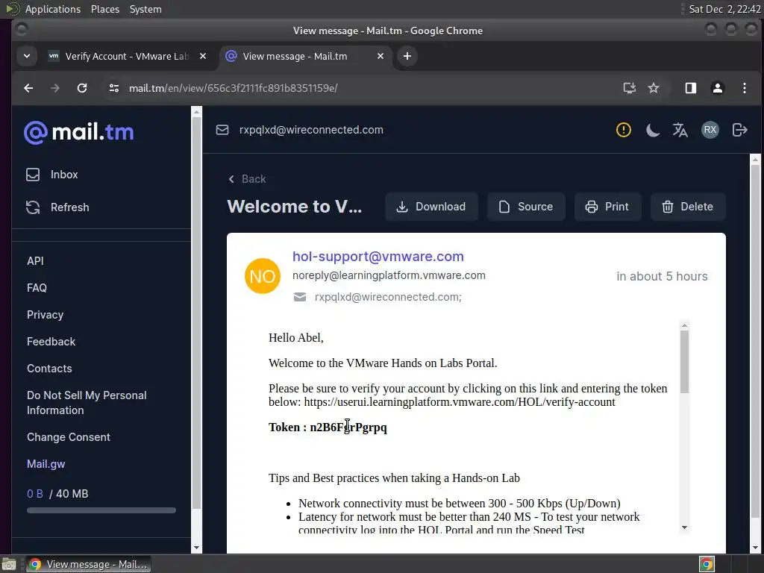Click the browser forward arrow
The width and height of the screenshot is (764, 573).
click(x=55, y=88)
